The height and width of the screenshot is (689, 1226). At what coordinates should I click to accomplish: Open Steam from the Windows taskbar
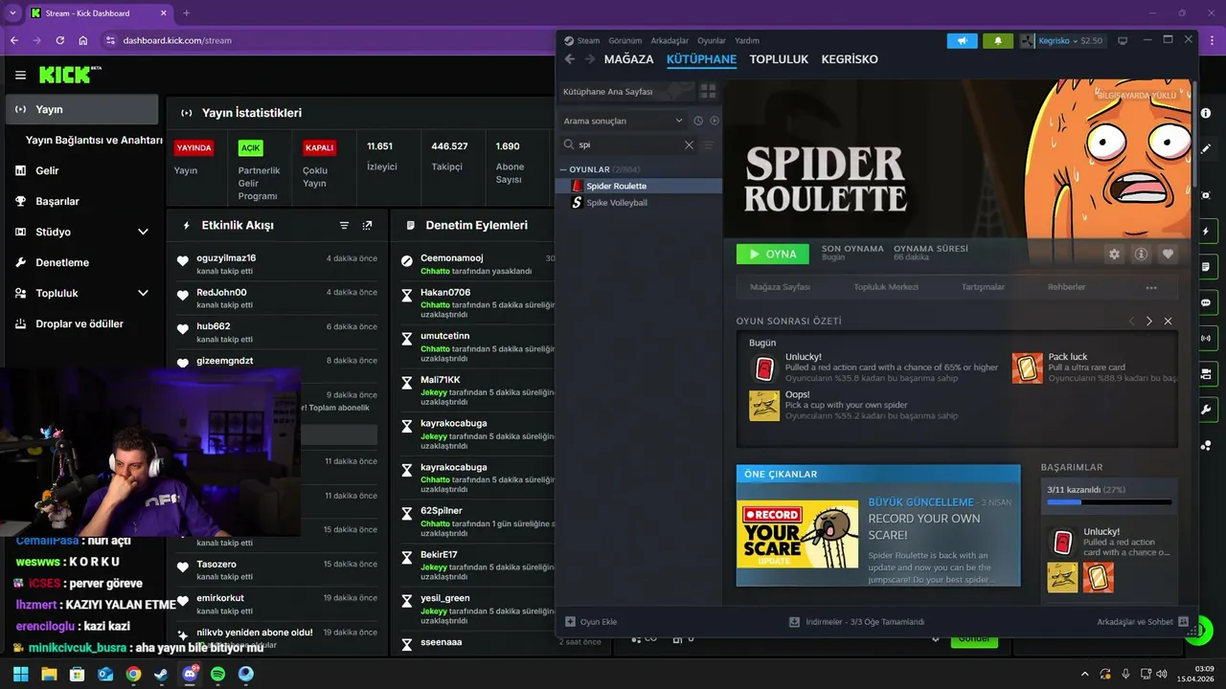pyautogui.click(x=161, y=675)
